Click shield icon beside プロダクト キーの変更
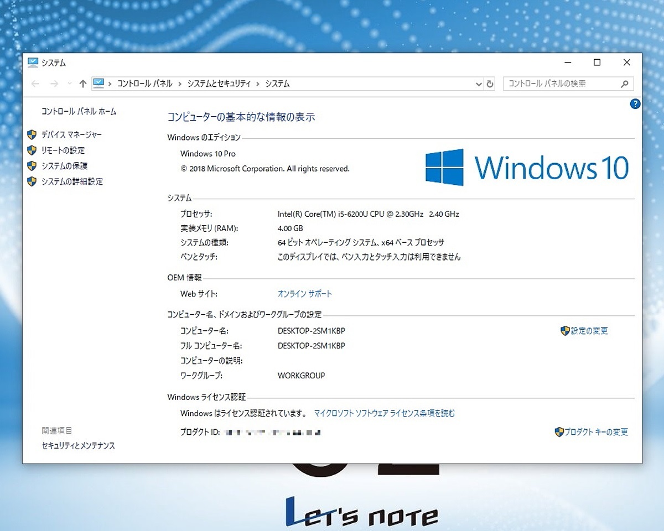The height and width of the screenshot is (531, 664). 559,432
